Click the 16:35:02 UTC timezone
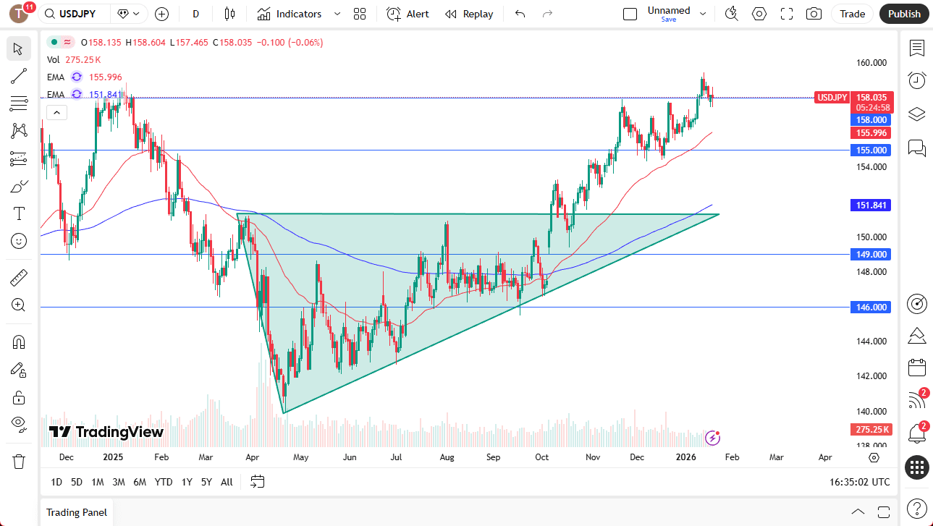The height and width of the screenshot is (526, 933). pos(860,482)
